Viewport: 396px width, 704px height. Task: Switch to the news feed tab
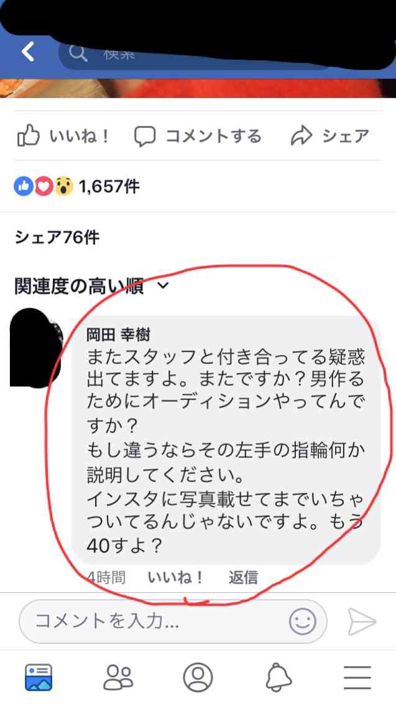[x=39, y=677]
